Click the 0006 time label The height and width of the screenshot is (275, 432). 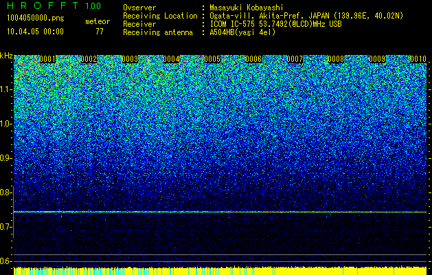click(x=253, y=59)
